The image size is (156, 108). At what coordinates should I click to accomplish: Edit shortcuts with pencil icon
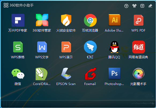(x=150, y=6)
